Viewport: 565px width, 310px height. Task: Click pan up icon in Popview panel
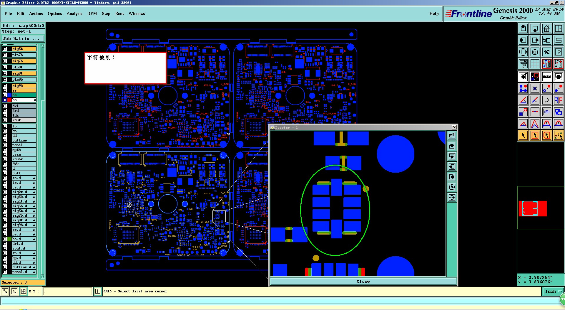tap(452, 146)
